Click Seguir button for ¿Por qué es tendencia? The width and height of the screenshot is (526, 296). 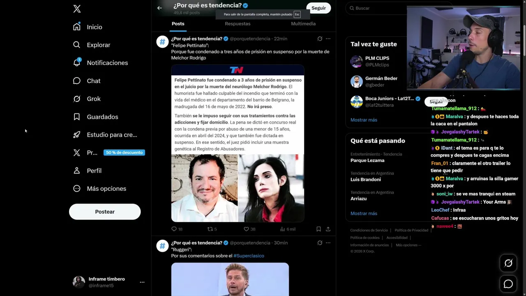pos(318,8)
